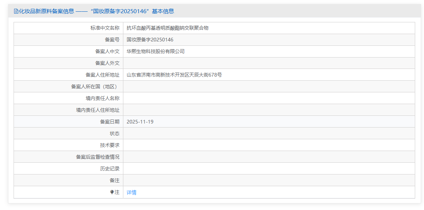Click the 备案日期 row label
424x210 pixels.
[x=109, y=122]
